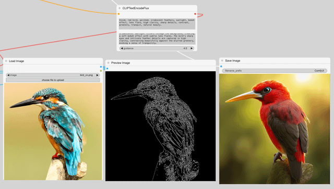Viewport: 334px width, 189px height.
Task: Increase guidance with the right arrow
Action: click(192, 48)
